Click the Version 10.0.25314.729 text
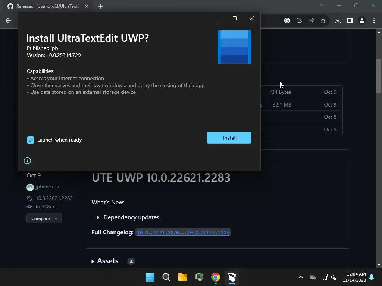Image resolution: width=382 pixels, height=286 pixels. [54, 55]
